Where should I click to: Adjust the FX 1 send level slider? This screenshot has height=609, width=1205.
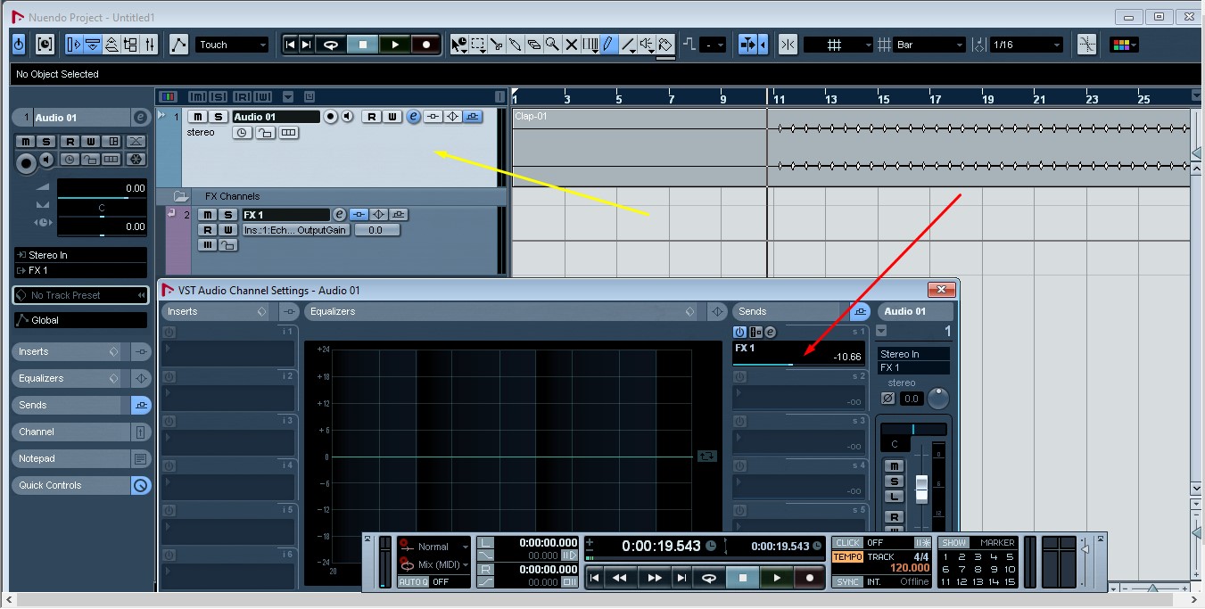[x=798, y=364]
